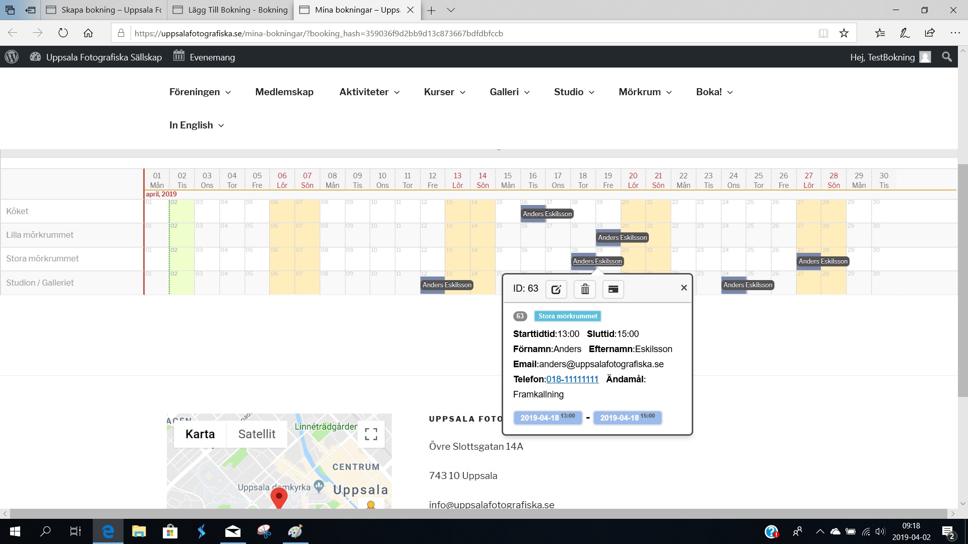Open the favorites hub icon
The height and width of the screenshot is (544, 968).
pyautogui.click(x=880, y=33)
